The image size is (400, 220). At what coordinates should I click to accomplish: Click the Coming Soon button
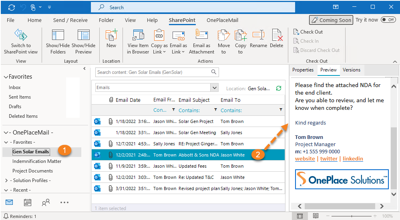[x=331, y=20]
